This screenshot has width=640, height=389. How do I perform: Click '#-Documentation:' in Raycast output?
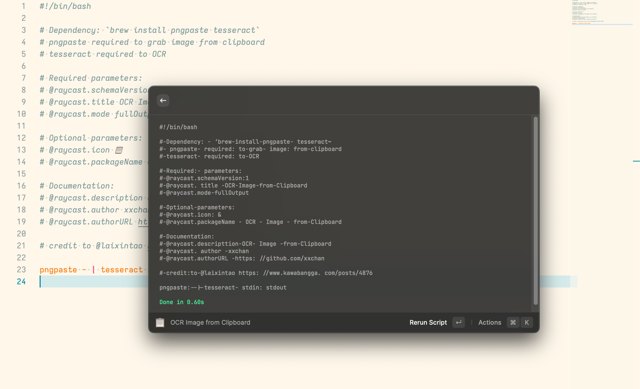[x=187, y=236]
